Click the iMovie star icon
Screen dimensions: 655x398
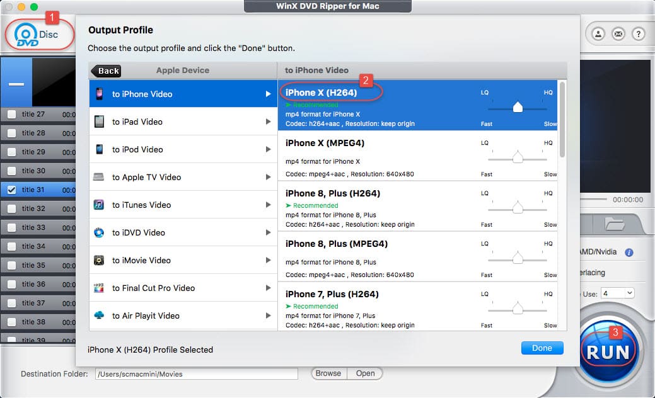tap(99, 260)
